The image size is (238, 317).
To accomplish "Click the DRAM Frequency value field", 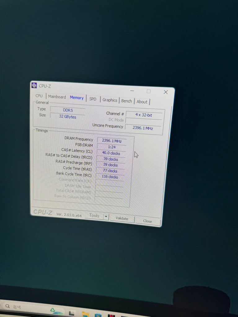I will 112,141.
